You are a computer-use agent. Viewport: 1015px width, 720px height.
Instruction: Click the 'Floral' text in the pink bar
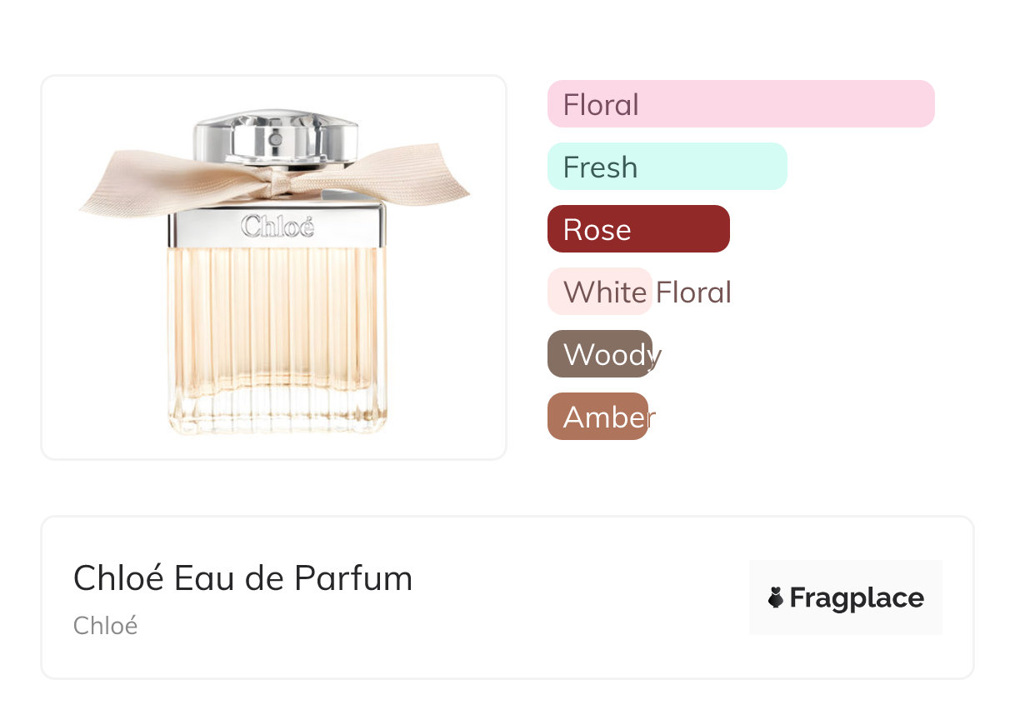point(601,105)
